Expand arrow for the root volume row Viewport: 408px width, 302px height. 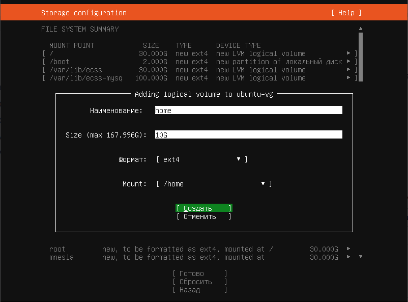(348, 249)
